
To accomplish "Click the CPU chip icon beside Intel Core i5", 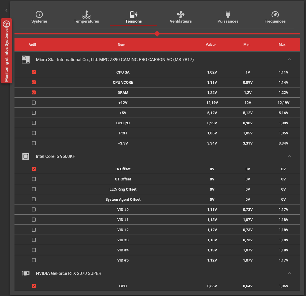I will [x=26, y=156].
